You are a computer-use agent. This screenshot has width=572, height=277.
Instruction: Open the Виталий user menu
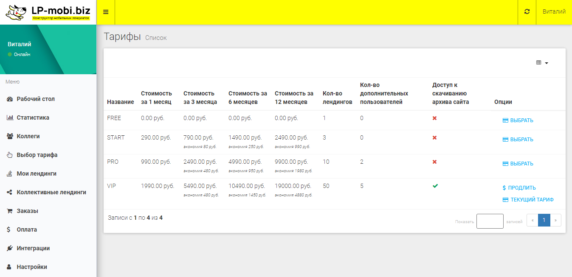(x=554, y=12)
